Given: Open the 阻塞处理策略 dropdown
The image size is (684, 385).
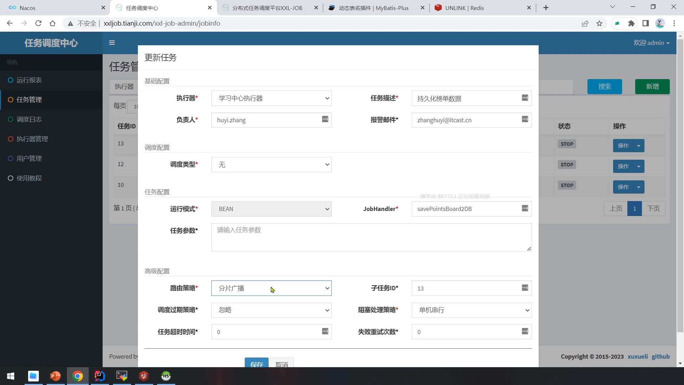Looking at the screenshot, I should pos(471,310).
